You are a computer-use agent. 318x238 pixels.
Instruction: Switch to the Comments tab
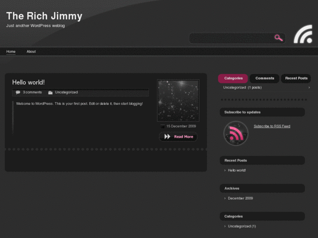tap(265, 79)
